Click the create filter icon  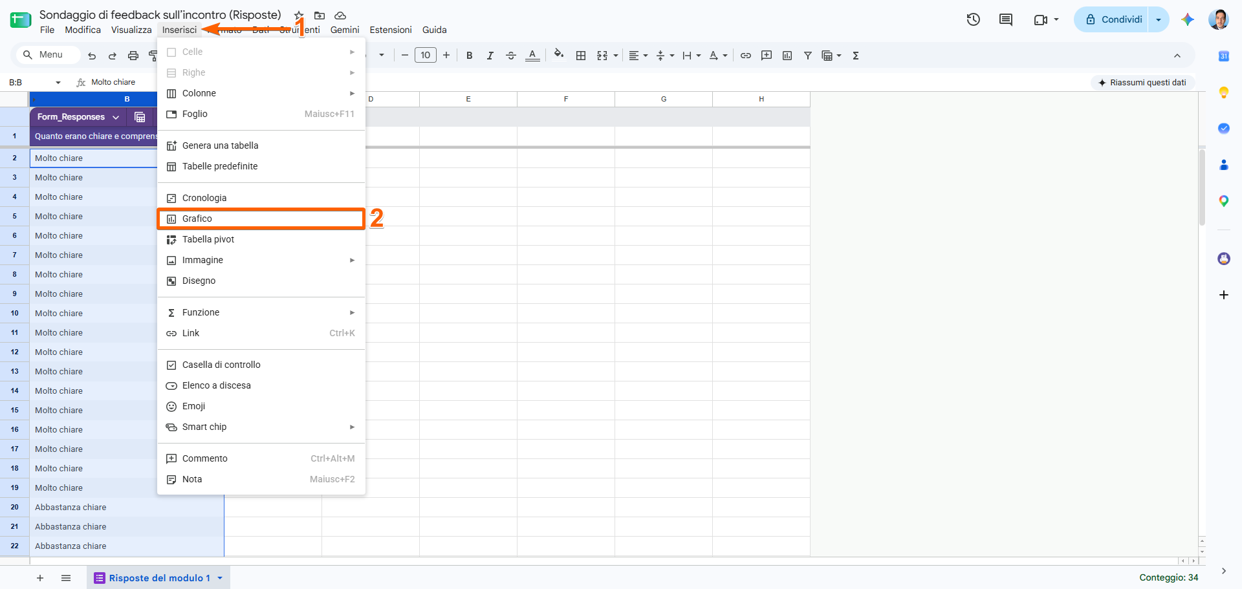point(808,56)
